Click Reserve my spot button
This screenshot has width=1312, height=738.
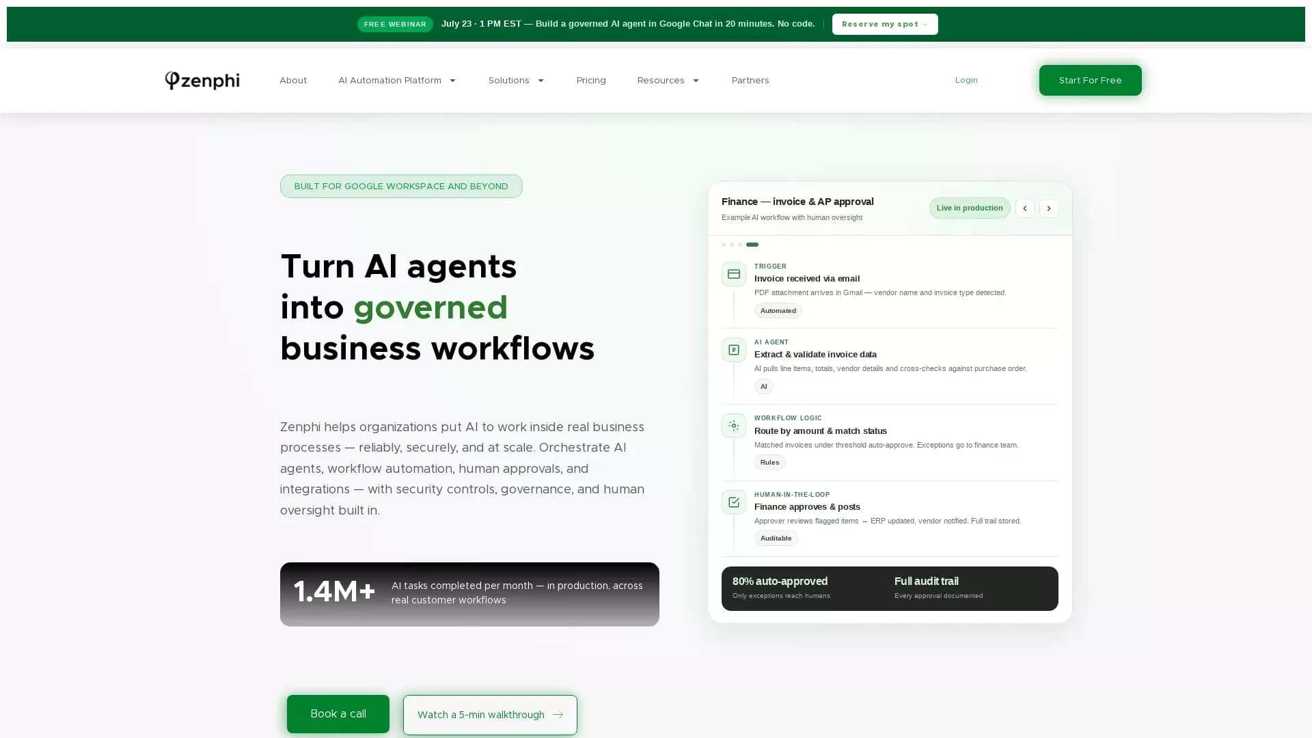point(885,24)
